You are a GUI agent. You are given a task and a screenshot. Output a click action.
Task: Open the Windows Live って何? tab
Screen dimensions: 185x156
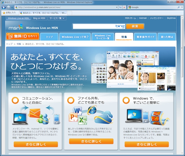[x=75, y=37]
